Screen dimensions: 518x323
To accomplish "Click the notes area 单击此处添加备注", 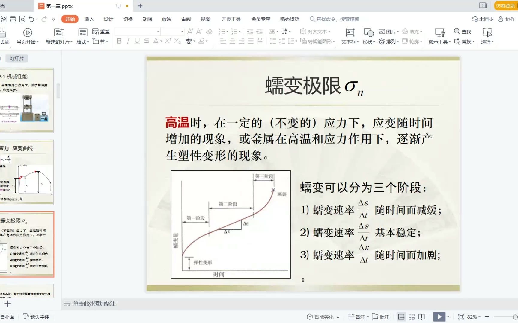I will [94, 304].
